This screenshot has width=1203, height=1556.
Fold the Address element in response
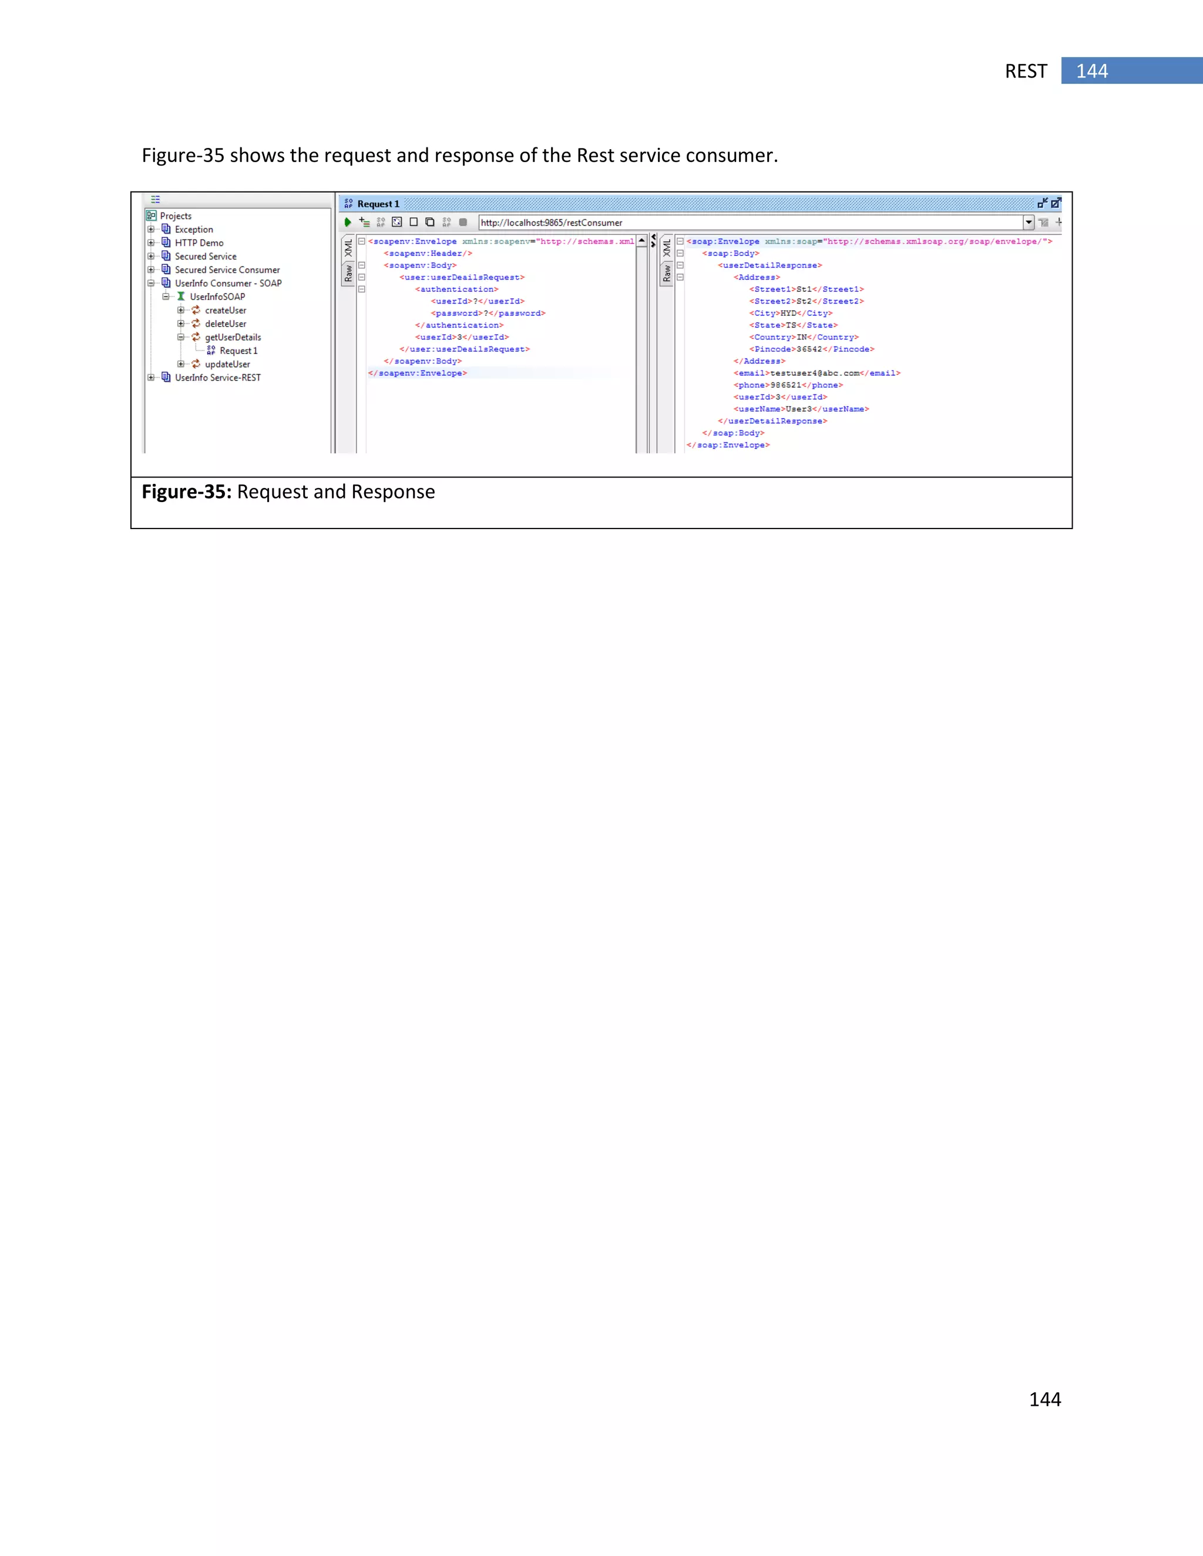(x=680, y=277)
